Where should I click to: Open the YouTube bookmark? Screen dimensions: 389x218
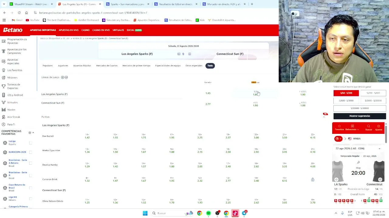[33, 20]
